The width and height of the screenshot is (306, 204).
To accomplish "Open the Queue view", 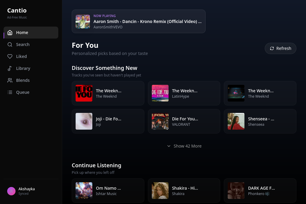I will [x=31, y=92].
